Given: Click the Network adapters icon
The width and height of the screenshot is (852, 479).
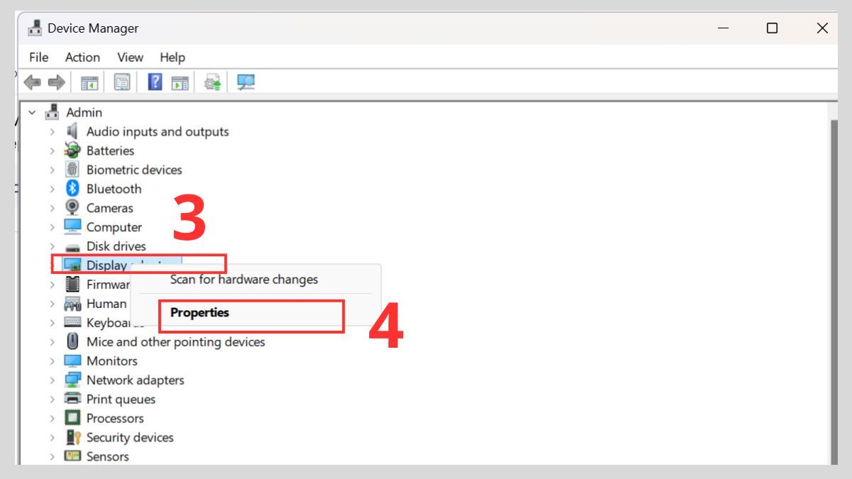Looking at the screenshot, I should pos(72,380).
